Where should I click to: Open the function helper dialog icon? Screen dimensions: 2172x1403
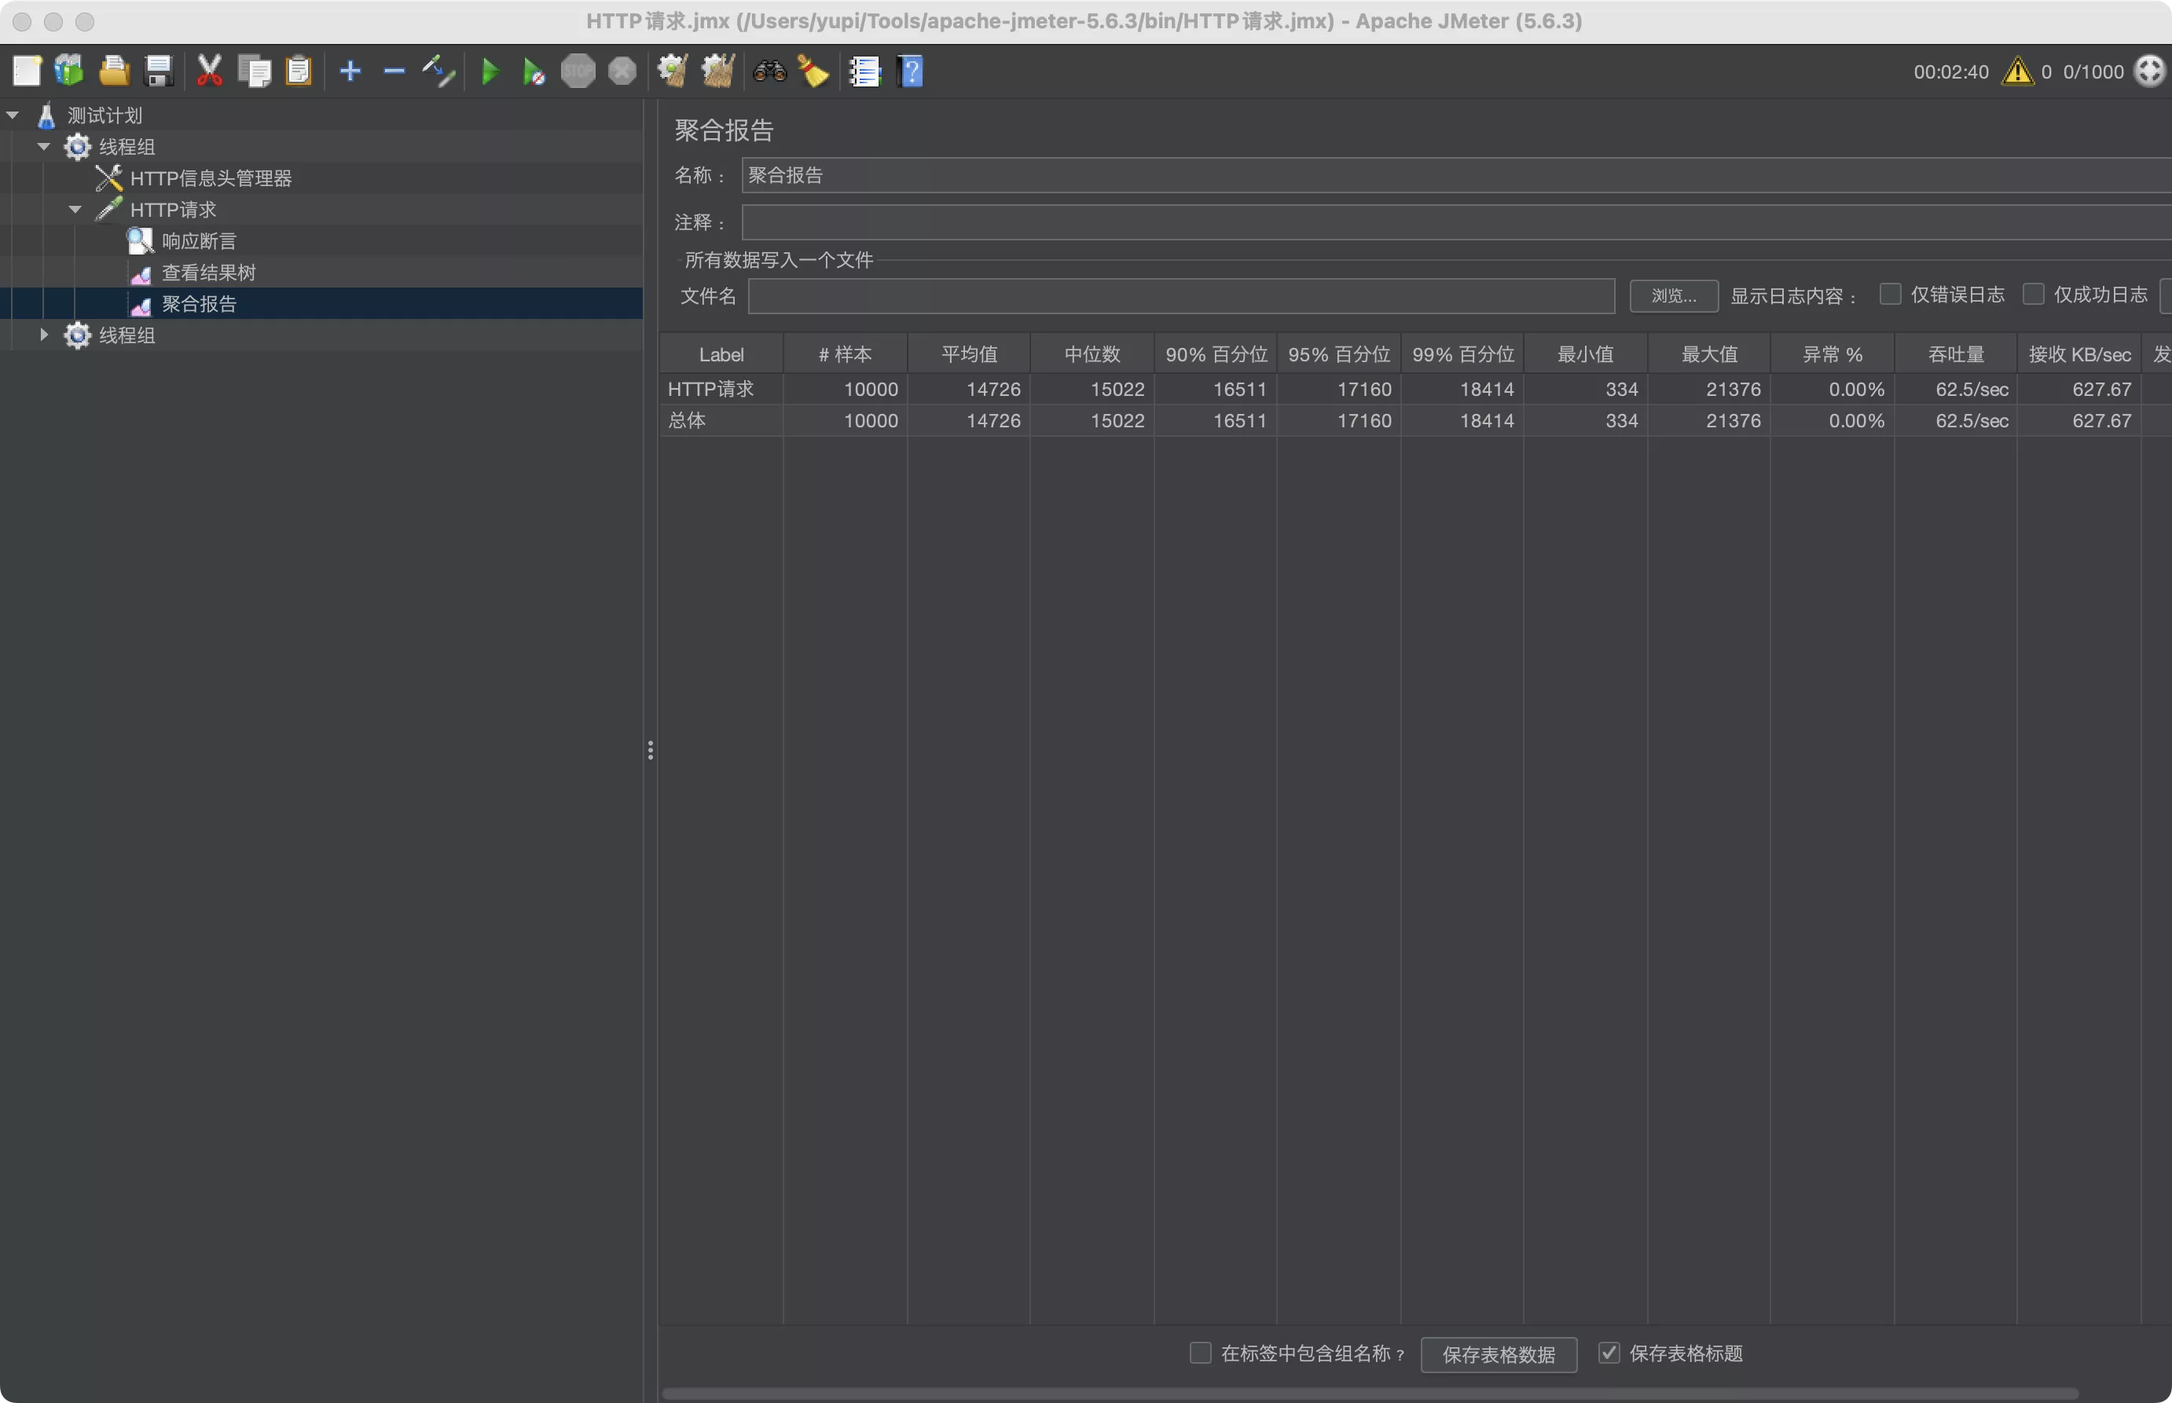click(864, 70)
